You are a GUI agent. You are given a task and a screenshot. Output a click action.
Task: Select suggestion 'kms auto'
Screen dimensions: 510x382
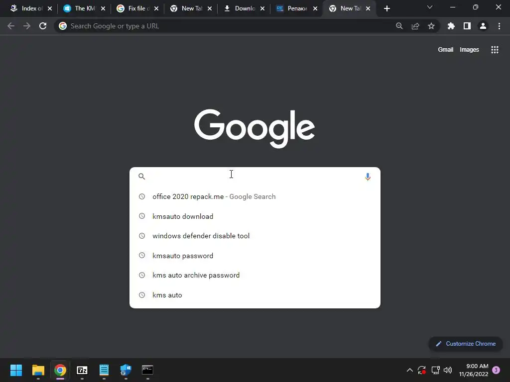tap(255, 295)
